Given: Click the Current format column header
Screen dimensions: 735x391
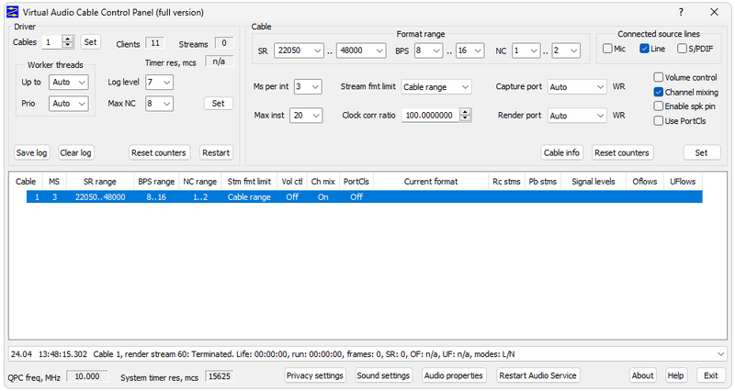Looking at the screenshot, I should 431,182.
